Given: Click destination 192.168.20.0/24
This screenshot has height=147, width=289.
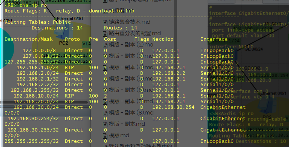Looking at the screenshot, I should (x=36, y=102).
